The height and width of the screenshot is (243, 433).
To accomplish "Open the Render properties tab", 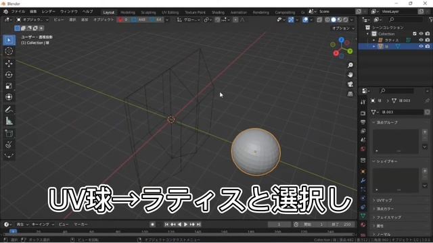I will (x=363, y=113).
